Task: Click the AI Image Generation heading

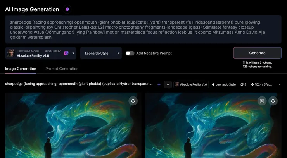Action: tap(32, 9)
